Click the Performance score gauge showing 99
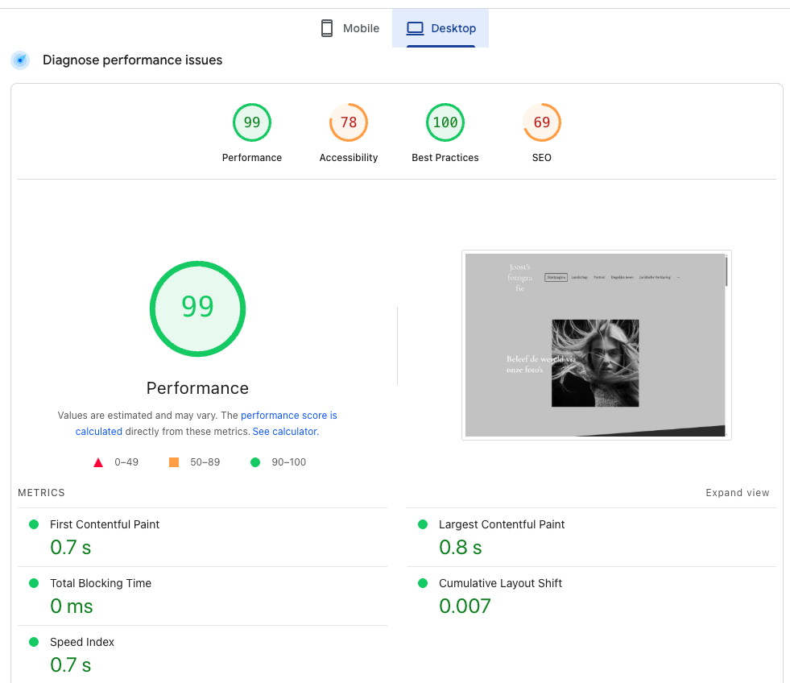 [252, 122]
